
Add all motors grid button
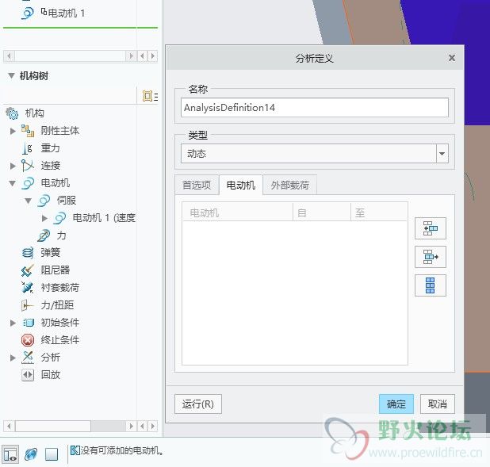[431, 285]
